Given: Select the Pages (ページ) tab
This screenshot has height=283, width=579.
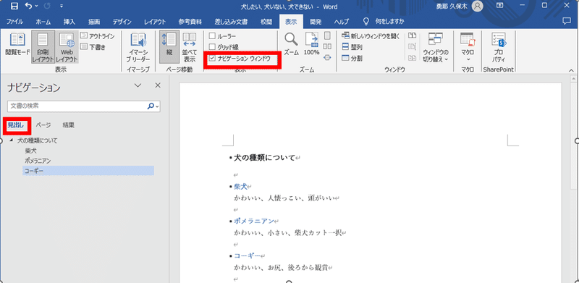Looking at the screenshot, I should (x=43, y=125).
